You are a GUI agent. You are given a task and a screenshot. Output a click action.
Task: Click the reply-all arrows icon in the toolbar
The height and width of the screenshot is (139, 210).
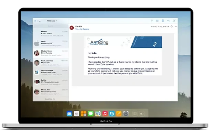coord(168,21)
